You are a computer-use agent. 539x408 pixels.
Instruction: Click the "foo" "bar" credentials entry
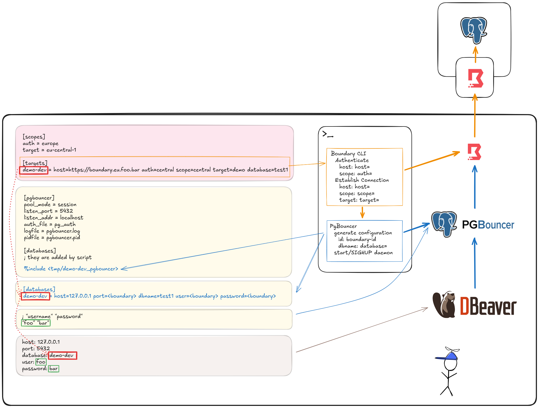35,323
